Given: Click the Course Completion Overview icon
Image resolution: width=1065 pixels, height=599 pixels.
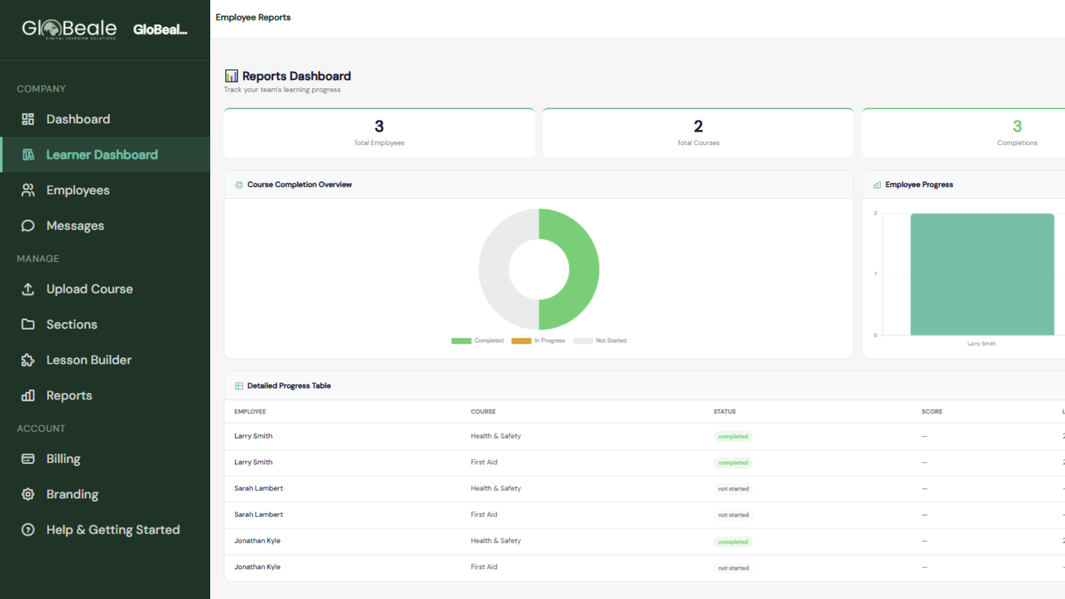Looking at the screenshot, I should tap(239, 185).
